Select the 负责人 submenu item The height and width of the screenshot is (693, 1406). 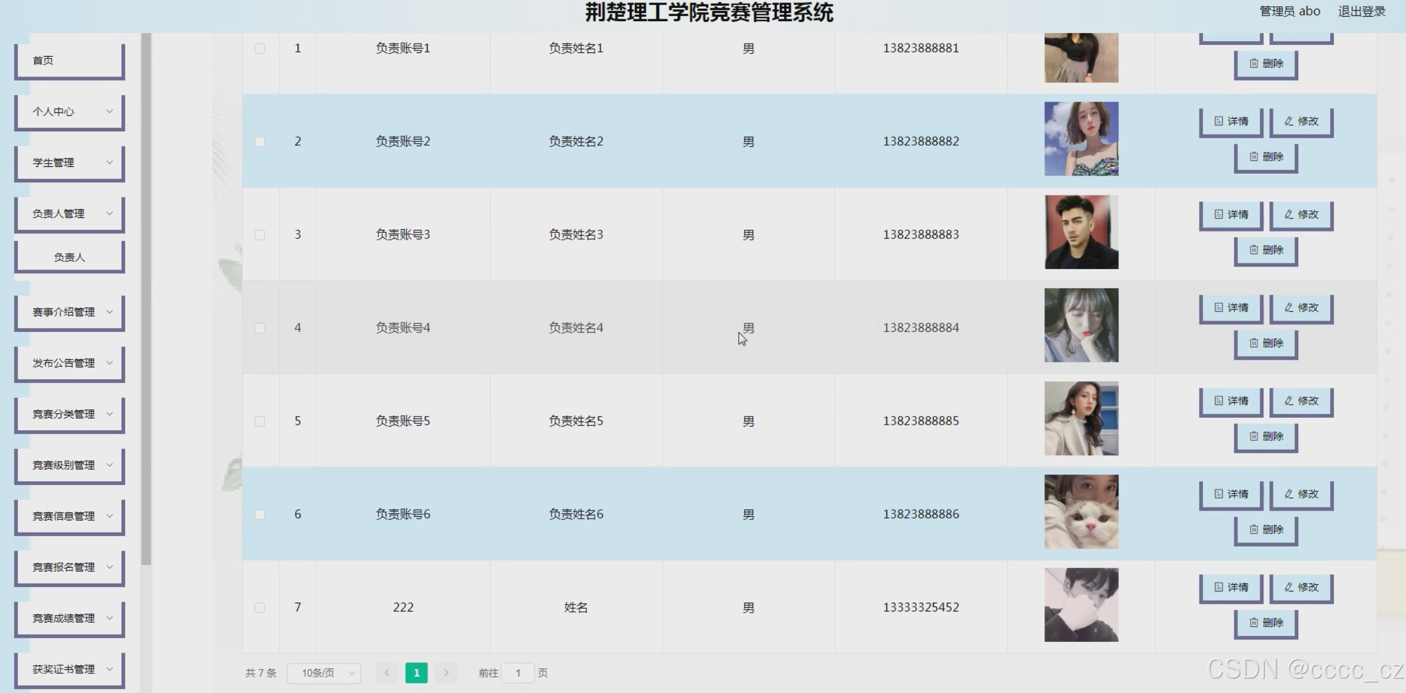(x=69, y=257)
